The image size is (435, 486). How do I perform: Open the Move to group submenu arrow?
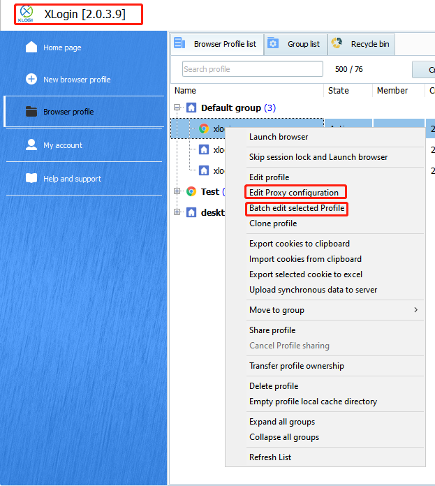pyautogui.click(x=415, y=309)
